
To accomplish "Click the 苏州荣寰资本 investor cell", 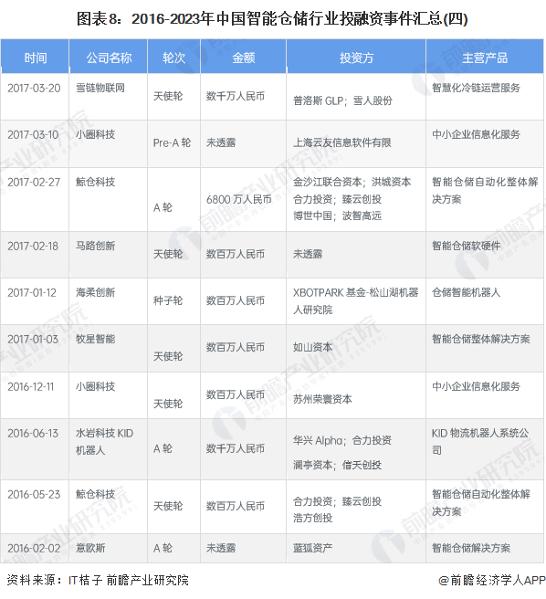I will click(x=356, y=395).
